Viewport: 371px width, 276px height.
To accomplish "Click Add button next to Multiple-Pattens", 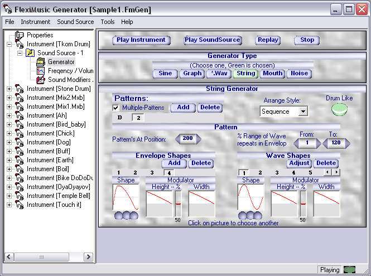I will tap(183, 108).
